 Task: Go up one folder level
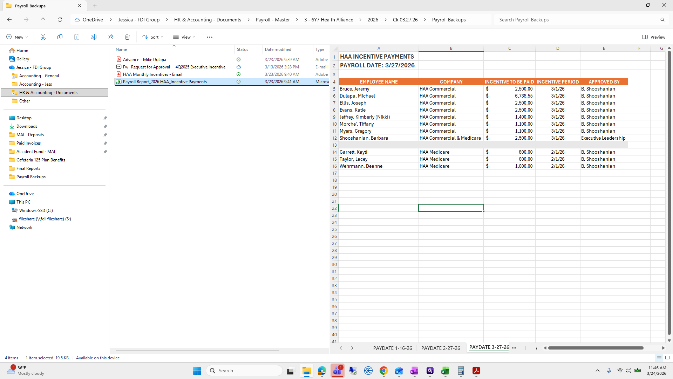(x=43, y=20)
